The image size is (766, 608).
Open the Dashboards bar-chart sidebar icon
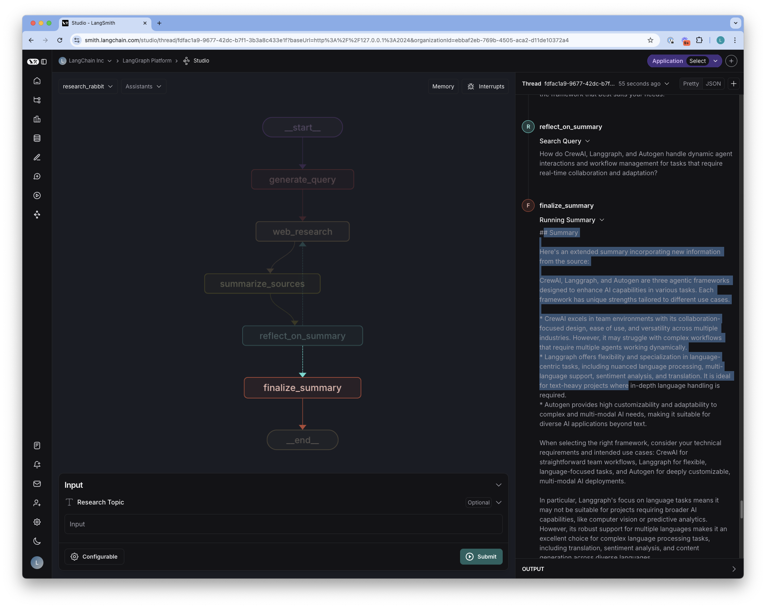[x=37, y=119]
